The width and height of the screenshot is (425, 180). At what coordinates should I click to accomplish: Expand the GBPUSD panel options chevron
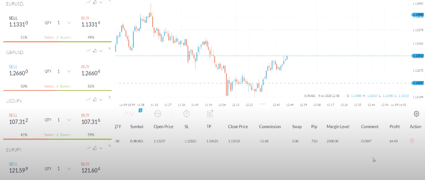101,51
